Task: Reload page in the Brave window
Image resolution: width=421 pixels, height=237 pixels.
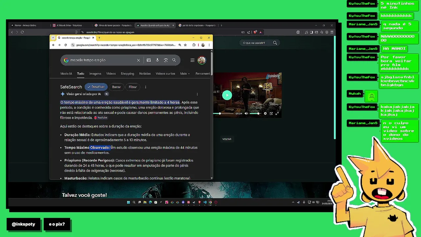Action: click(22, 32)
